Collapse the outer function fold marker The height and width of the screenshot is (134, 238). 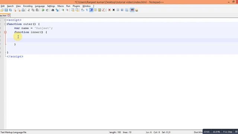point(5,24)
